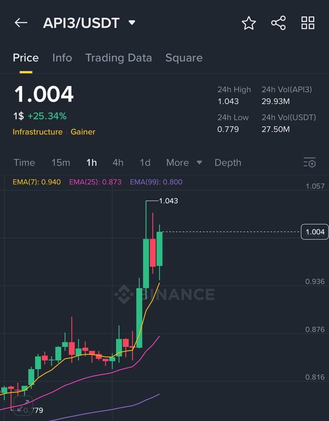This screenshot has width=329, height=421.
Task: Switch to the Info tab
Action: pos(62,58)
